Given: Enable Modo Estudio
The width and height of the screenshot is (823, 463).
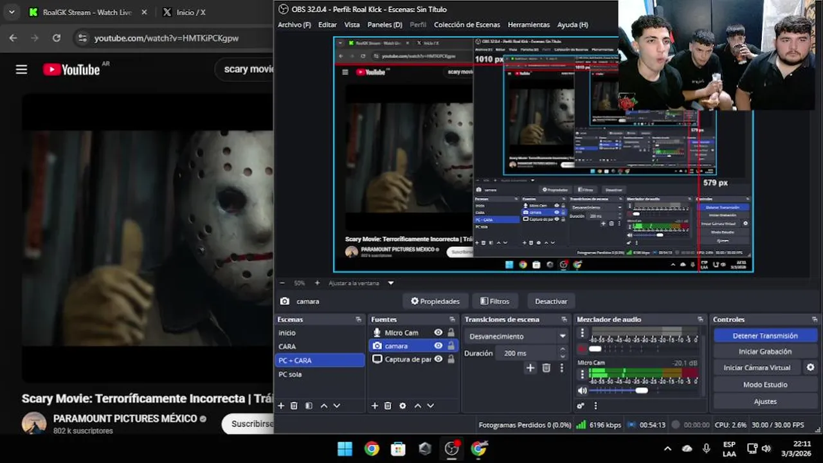Looking at the screenshot, I should coord(765,385).
